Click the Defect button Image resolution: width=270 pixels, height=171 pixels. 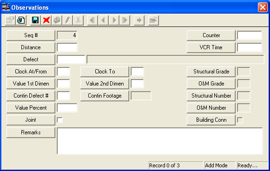pos(31,59)
